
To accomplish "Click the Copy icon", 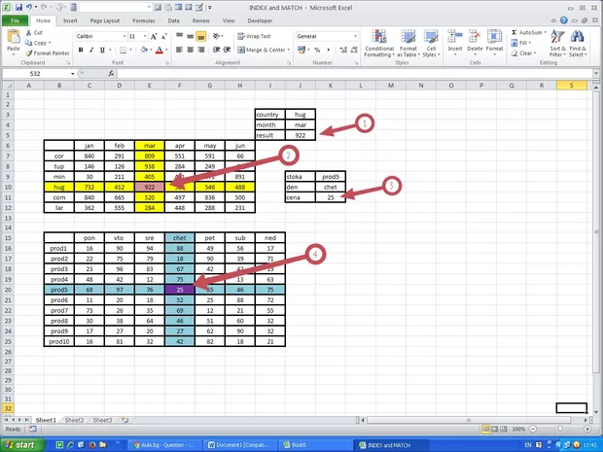I will tap(29, 43).
